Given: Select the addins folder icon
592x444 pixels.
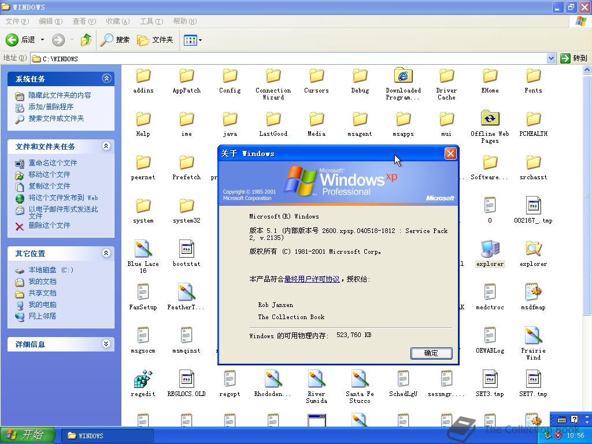Looking at the screenshot, I should [x=143, y=76].
